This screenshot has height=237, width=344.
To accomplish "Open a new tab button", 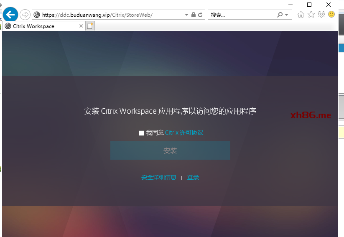I will pos(90,26).
